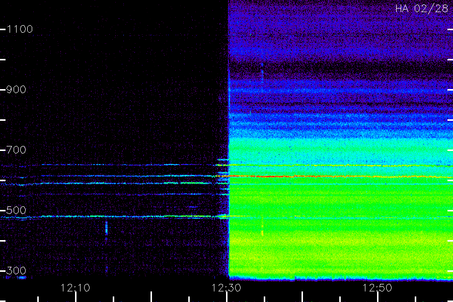Click the 300 frequency axis label
453x302 pixels.
point(16,271)
